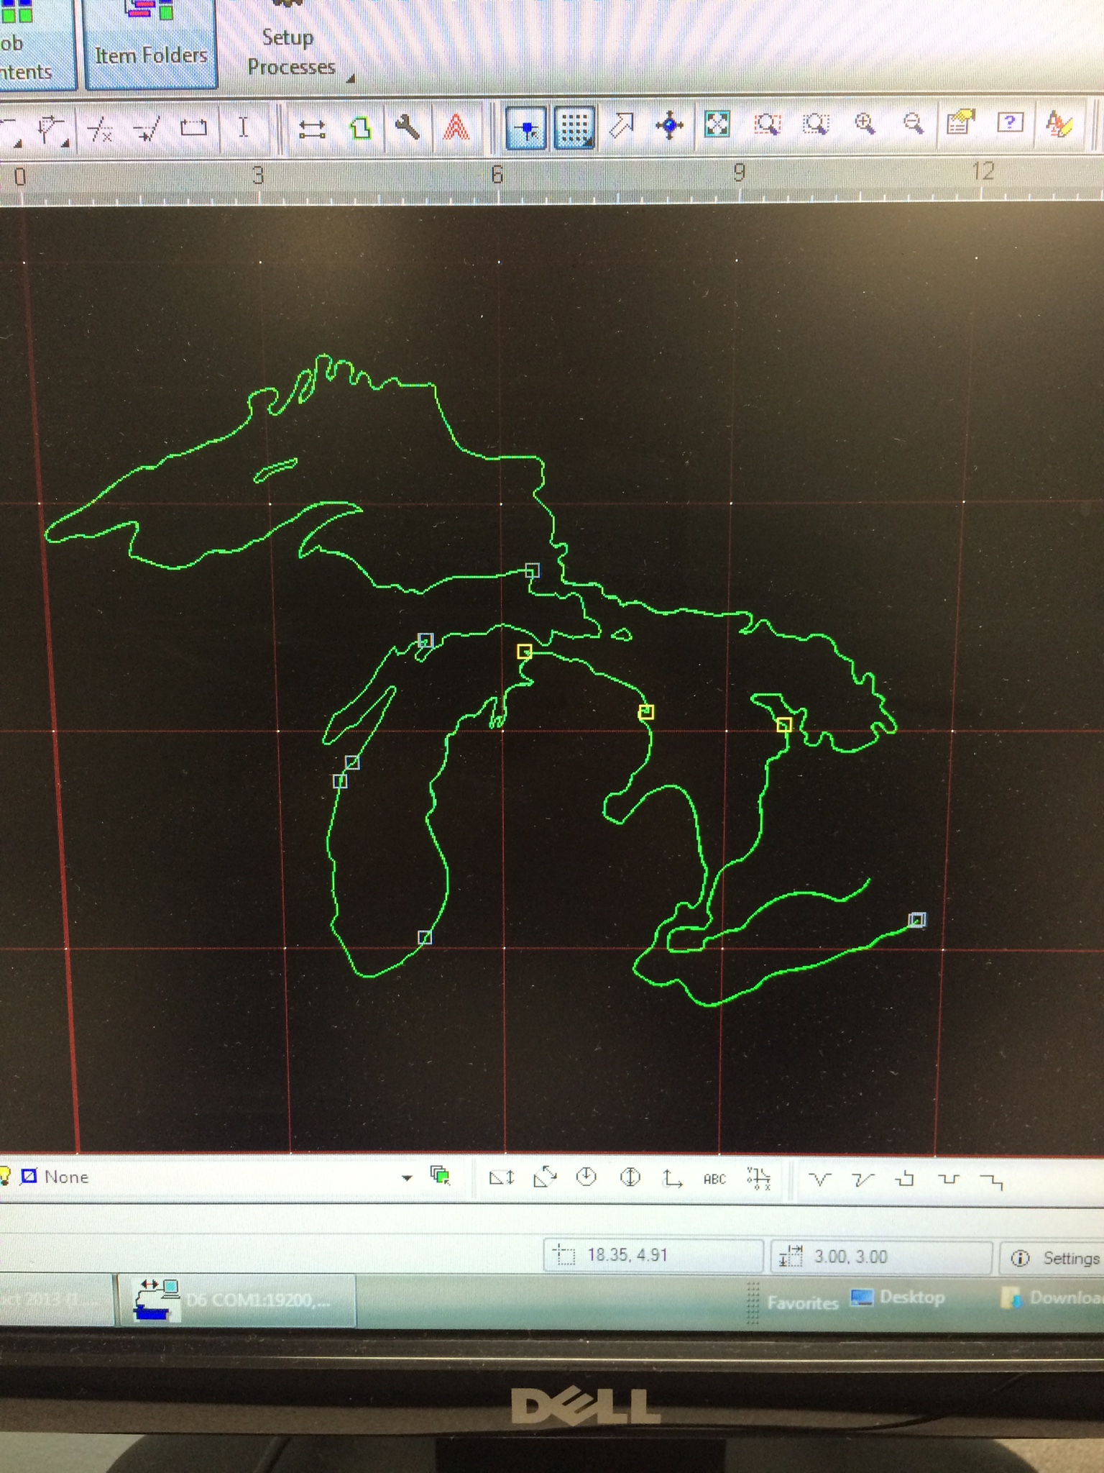Select the U-shaped notch line icon
Screen dimensions: 1104x1473
coord(949,1180)
